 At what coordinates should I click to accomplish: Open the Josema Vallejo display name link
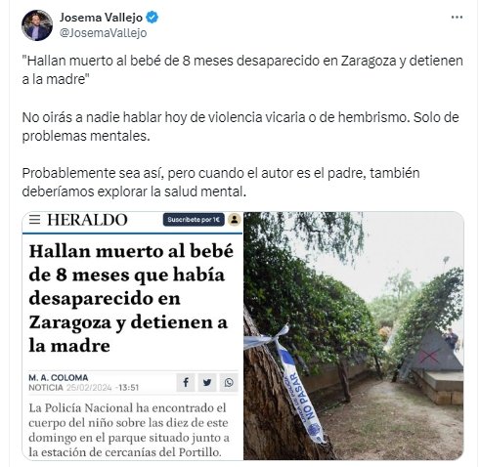click(x=101, y=18)
